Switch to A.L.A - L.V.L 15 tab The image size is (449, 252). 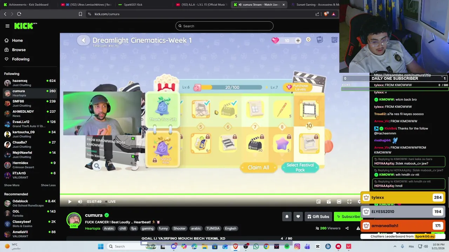[x=201, y=5]
